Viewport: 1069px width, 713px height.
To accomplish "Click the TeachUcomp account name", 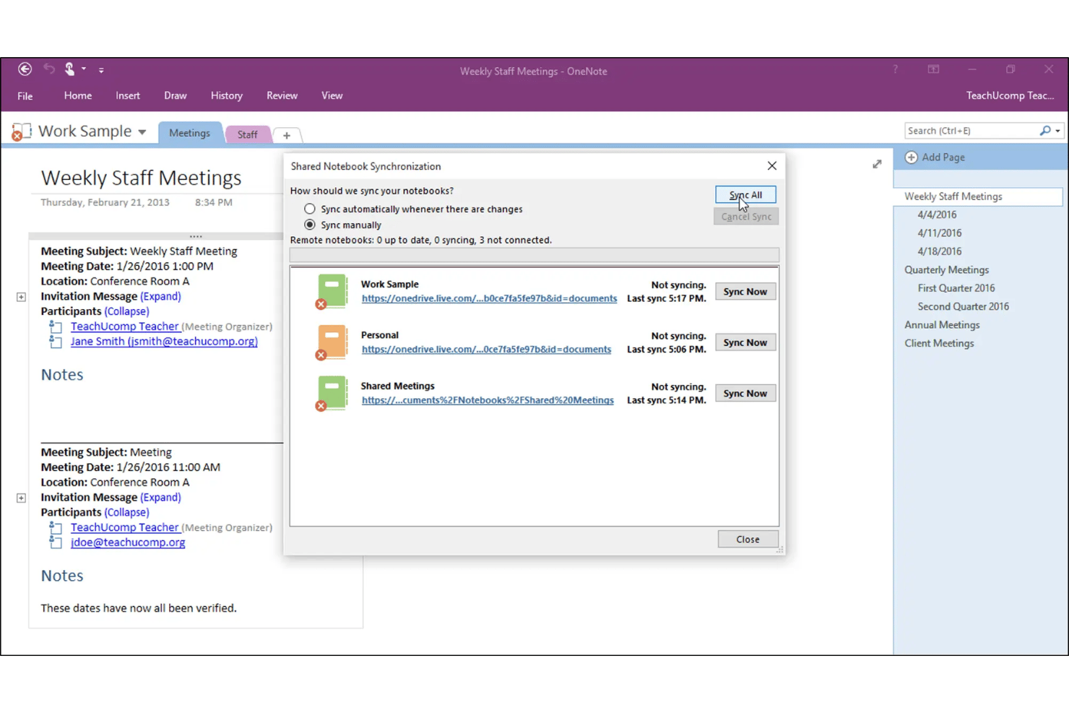I will 1010,95.
